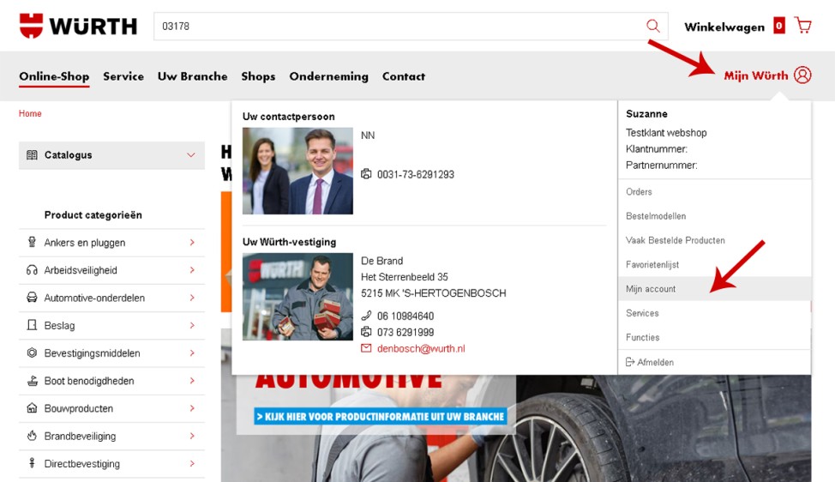
Task: Expand Brandbeveiliging chevron
Action: coord(192,437)
